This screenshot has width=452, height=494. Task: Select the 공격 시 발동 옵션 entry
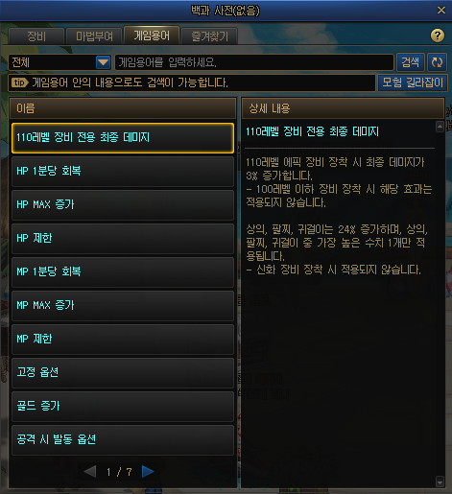123,440
